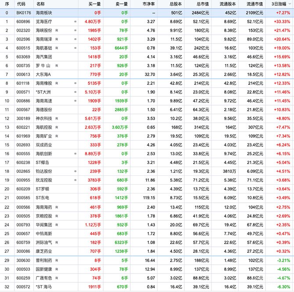
Task: Click the gray dot in the 海南橡胶 row
Action: point(75,83)
